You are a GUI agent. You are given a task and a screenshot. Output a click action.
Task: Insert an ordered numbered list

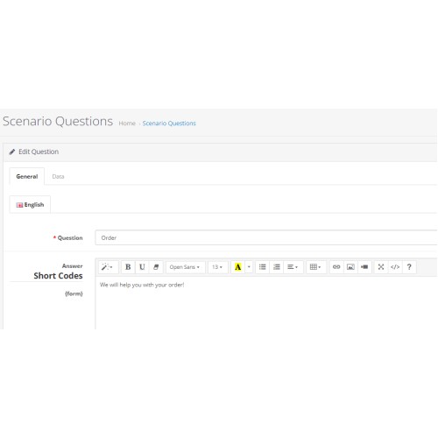(277, 267)
